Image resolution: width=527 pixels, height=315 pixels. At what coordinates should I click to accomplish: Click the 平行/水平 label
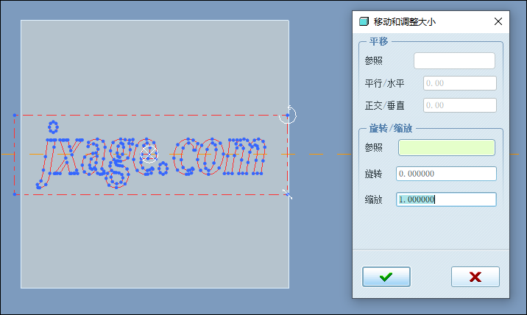384,83
